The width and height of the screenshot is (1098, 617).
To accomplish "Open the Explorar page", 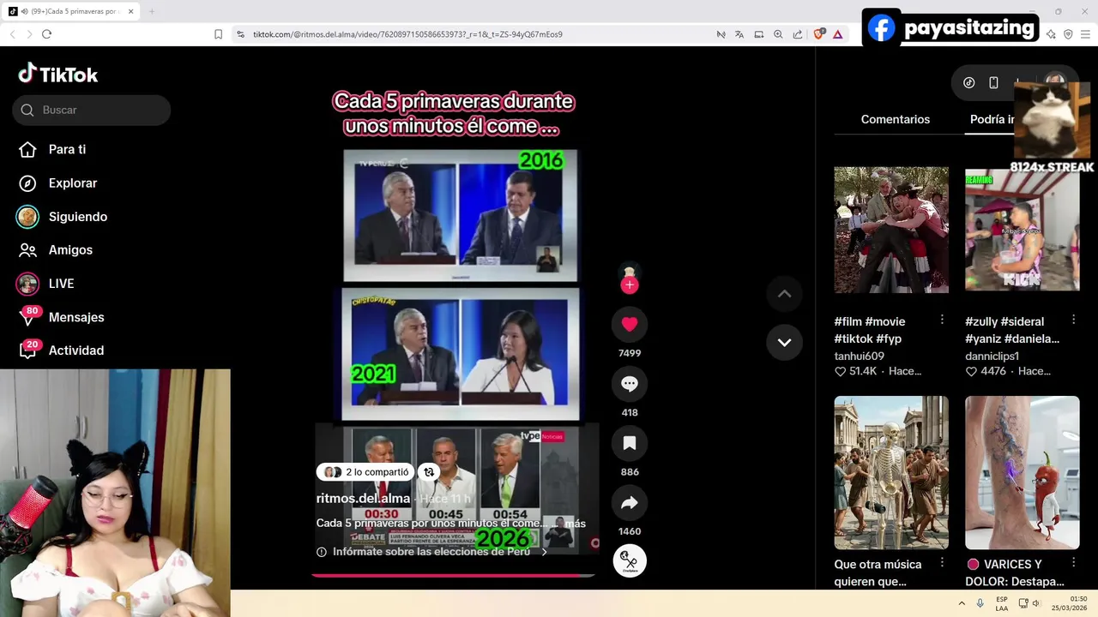I will tap(73, 183).
